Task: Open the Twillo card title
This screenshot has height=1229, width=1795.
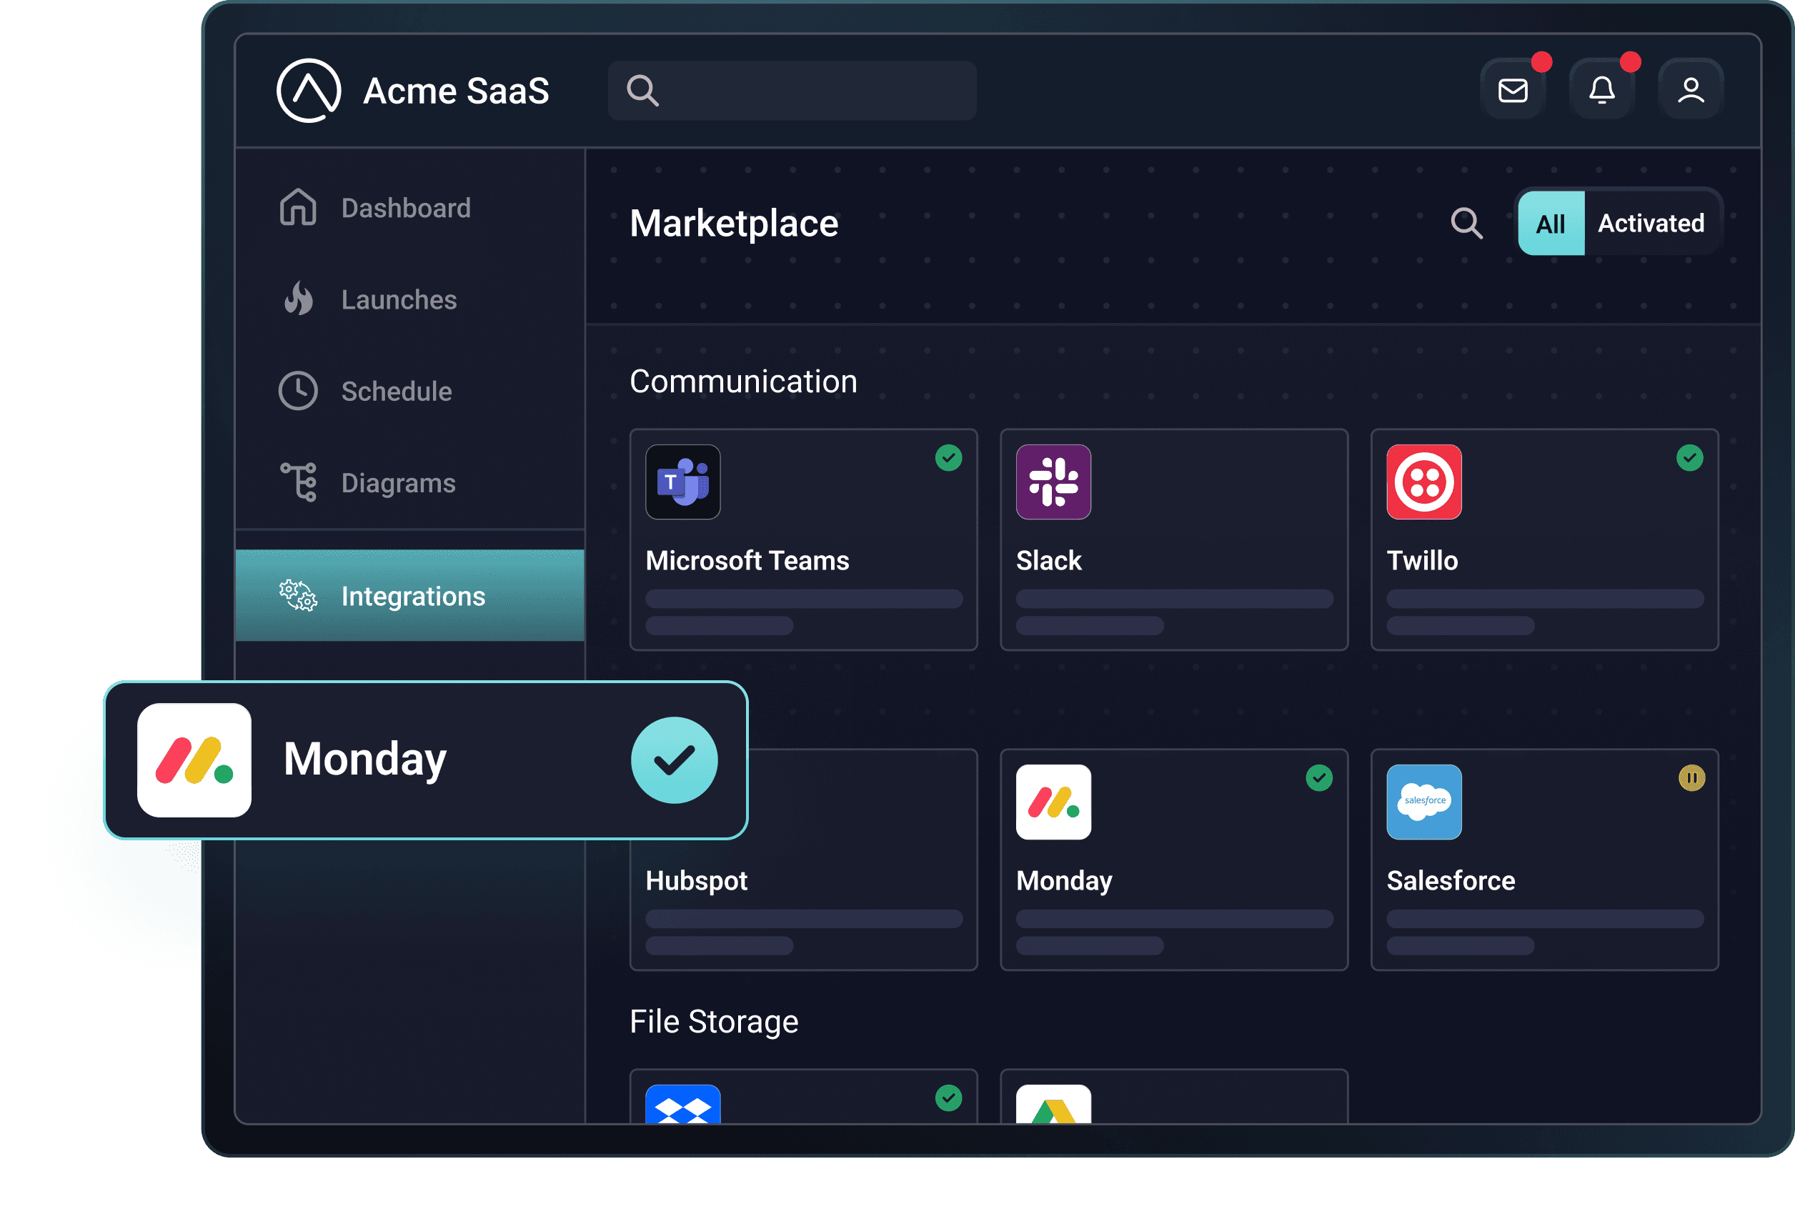Action: (1422, 560)
